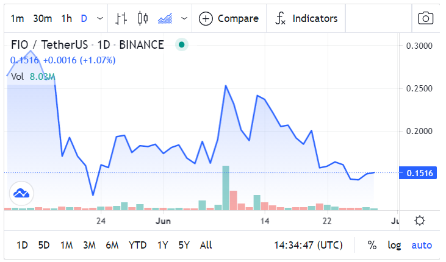
Task: Click the 22 date axis label
Action: pyautogui.click(x=327, y=221)
